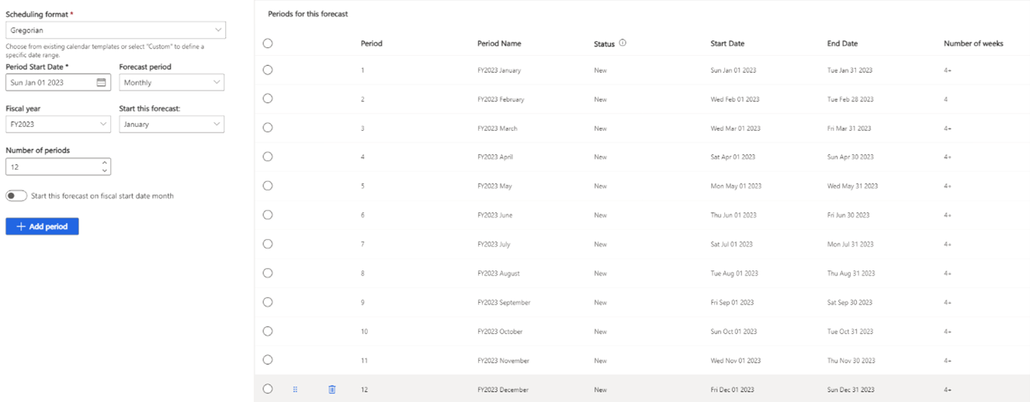
Task: Select the FY2023 October period row
Action: 268,331
